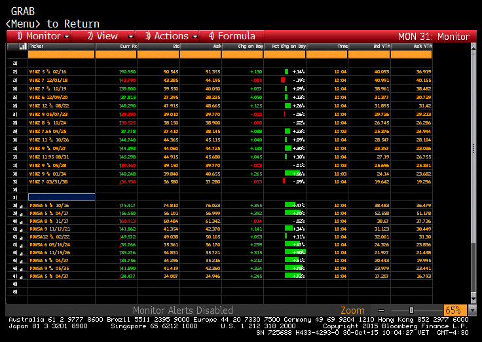
Task: Click current price 43.790 in red
Action: click(128, 81)
